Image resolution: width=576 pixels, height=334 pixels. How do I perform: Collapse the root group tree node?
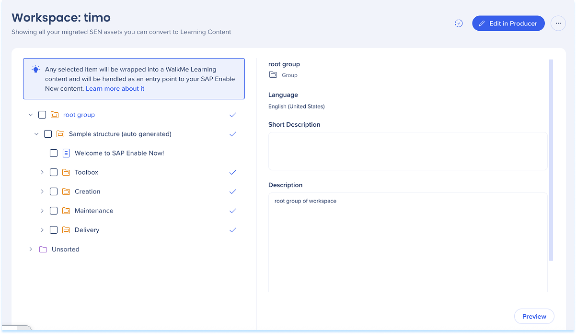[31, 115]
